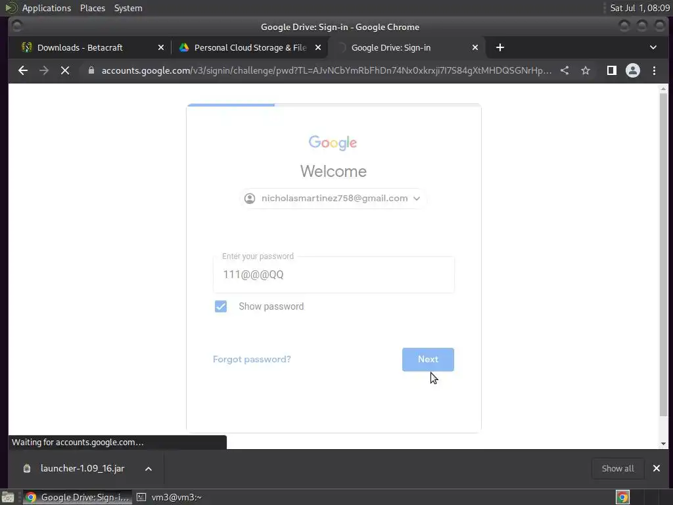The width and height of the screenshot is (673, 505).
Task: Uncheck the Show password checkbox
Action: pos(221,306)
